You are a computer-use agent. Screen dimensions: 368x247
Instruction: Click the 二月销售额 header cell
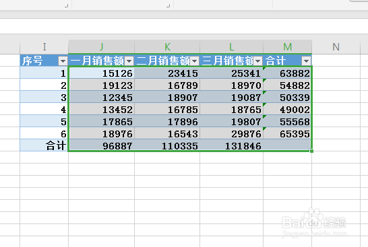coord(167,61)
